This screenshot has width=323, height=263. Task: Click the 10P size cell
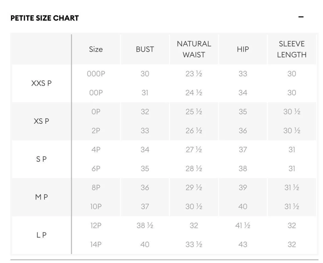pyautogui.click(x=96, y=207)
